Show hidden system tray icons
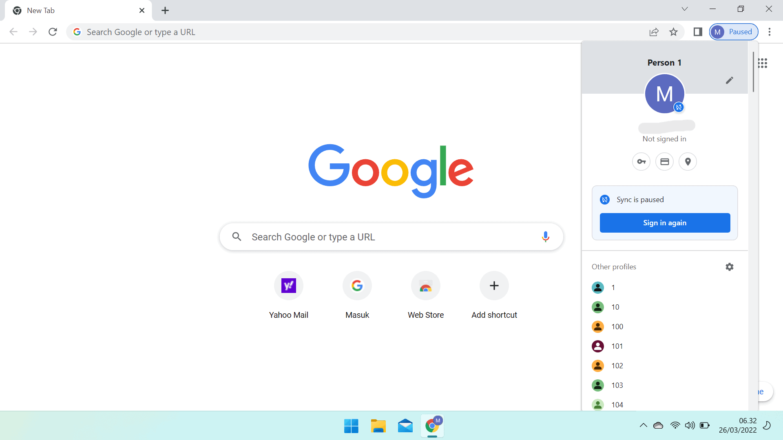 tap(644, 426)
